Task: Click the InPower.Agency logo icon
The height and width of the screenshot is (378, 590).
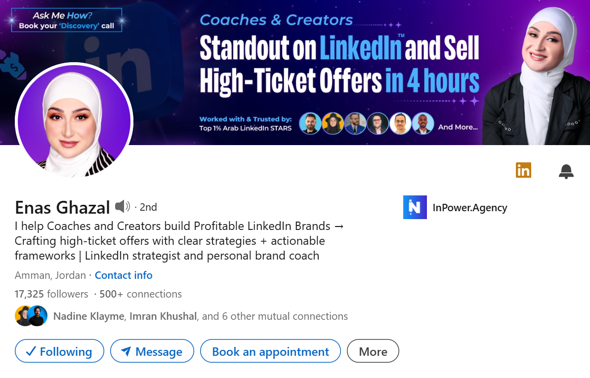Action: pos(415,208)
